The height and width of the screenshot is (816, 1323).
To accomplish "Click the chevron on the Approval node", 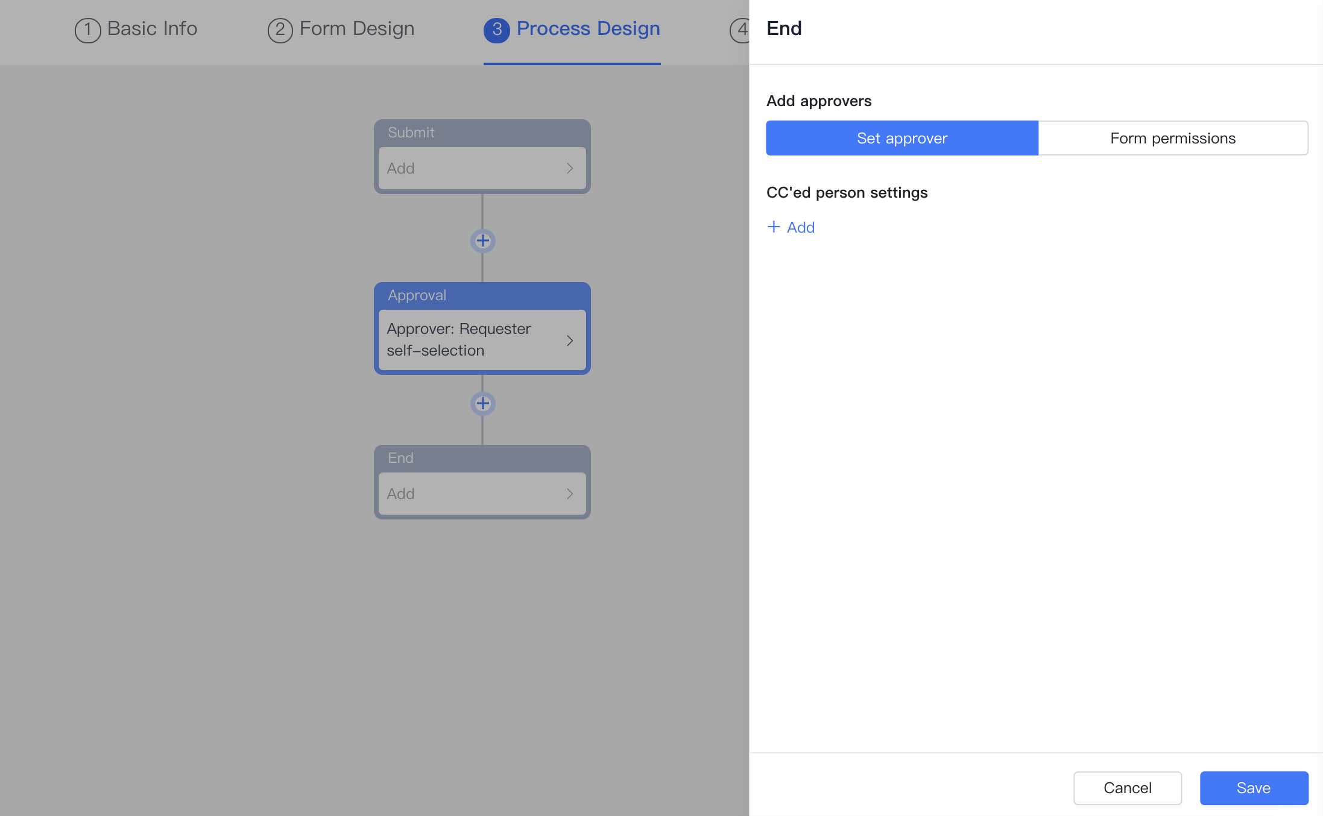I will tap(570, 340).
